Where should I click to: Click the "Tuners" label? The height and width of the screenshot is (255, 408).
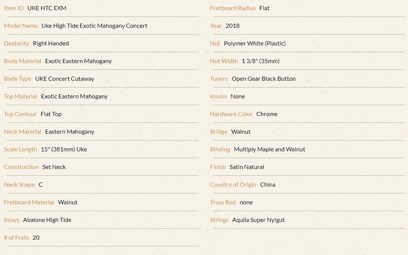(x=219, y=79)
